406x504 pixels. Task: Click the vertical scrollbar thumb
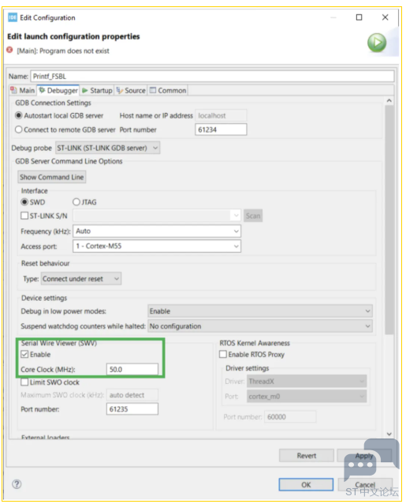389,220
